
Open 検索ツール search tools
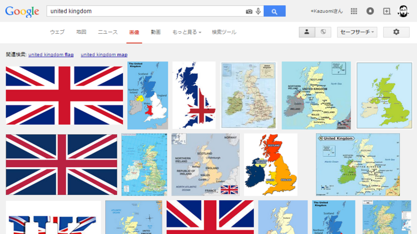pos(224,32)
